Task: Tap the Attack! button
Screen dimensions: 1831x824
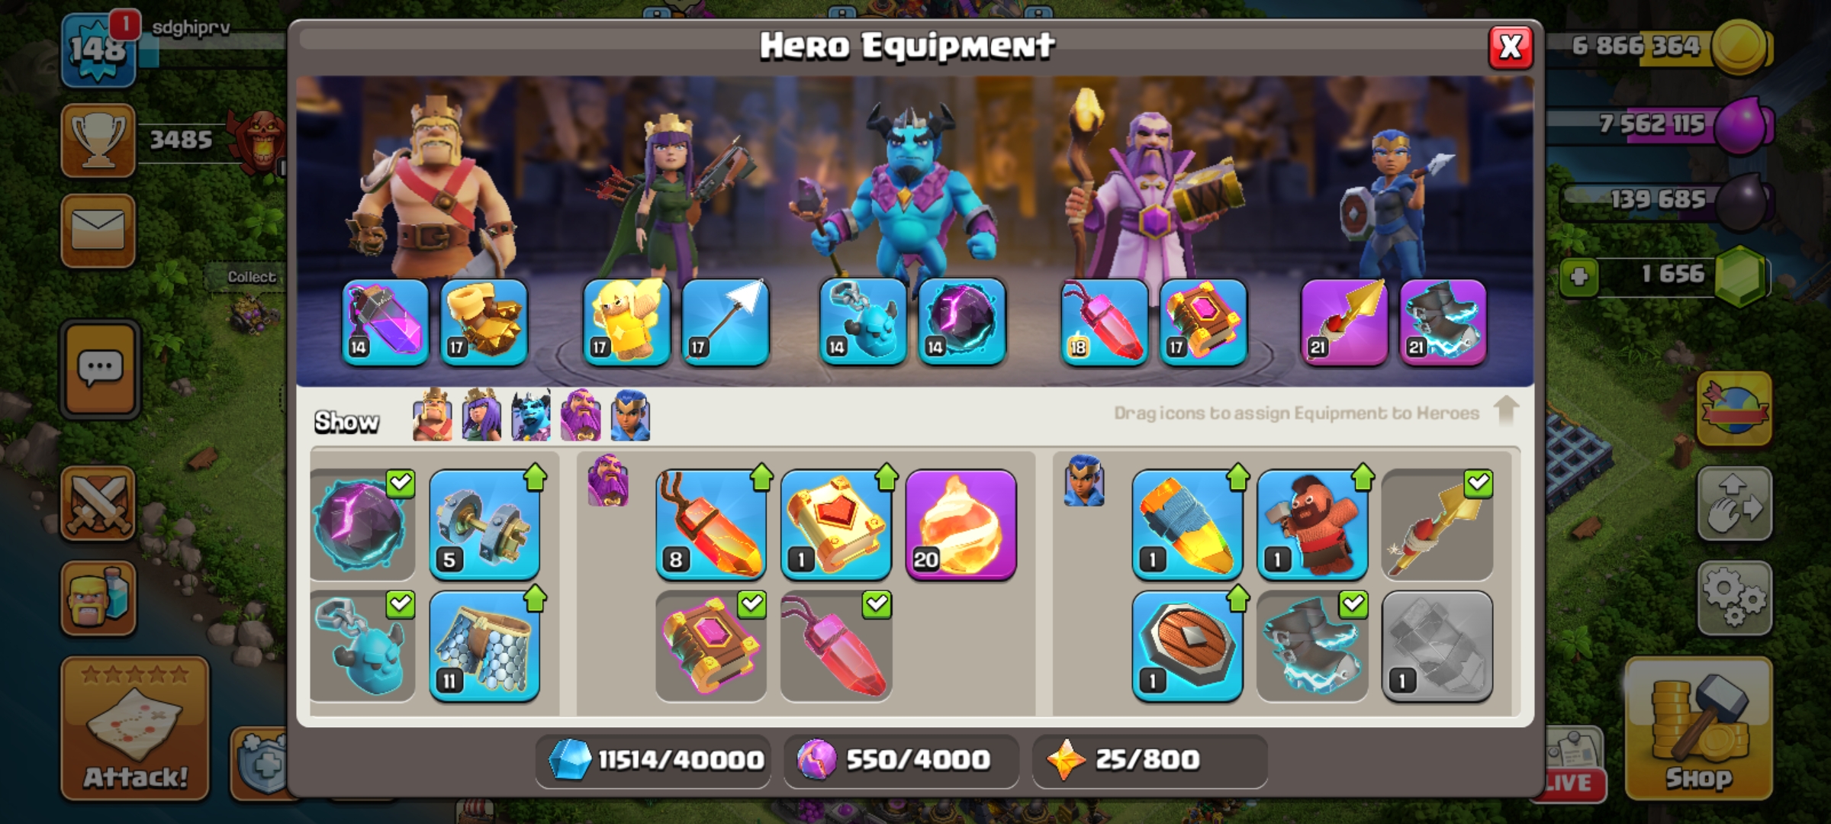Action: click(x=135, y=729)
